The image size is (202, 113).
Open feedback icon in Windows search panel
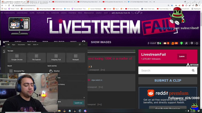click(80, 45)
